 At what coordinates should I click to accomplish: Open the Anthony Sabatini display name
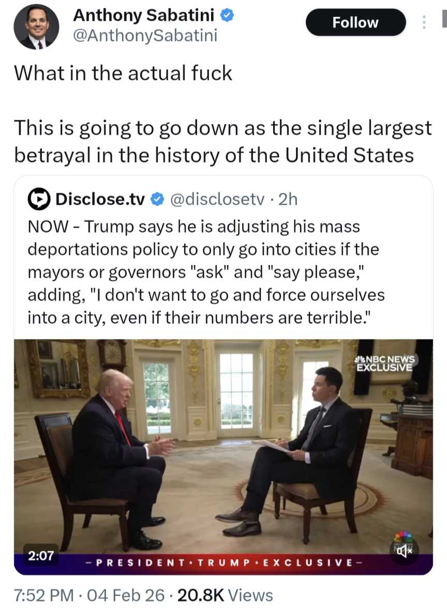click(x=144, y=16)
